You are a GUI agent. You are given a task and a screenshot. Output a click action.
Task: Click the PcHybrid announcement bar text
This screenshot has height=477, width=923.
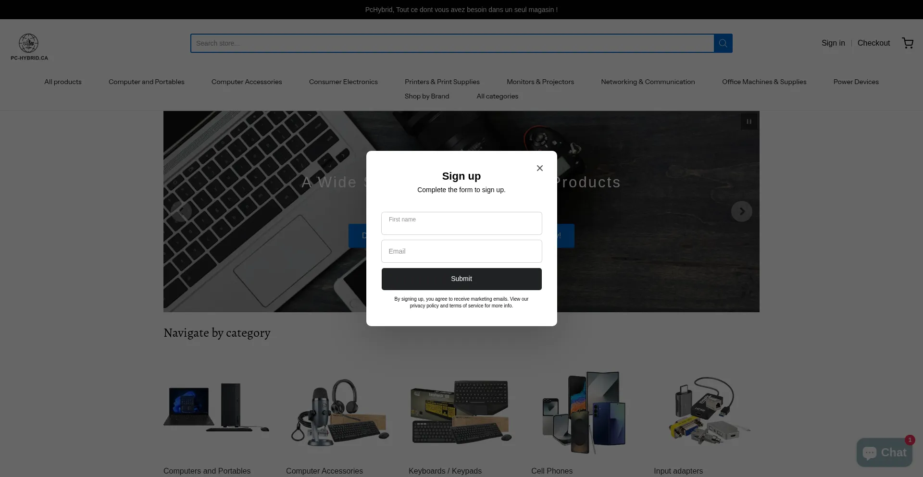(x=461, y=10)
